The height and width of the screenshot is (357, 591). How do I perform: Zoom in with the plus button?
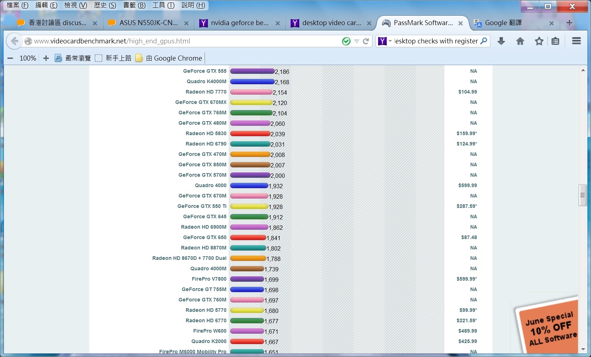(x=46, y=58)
